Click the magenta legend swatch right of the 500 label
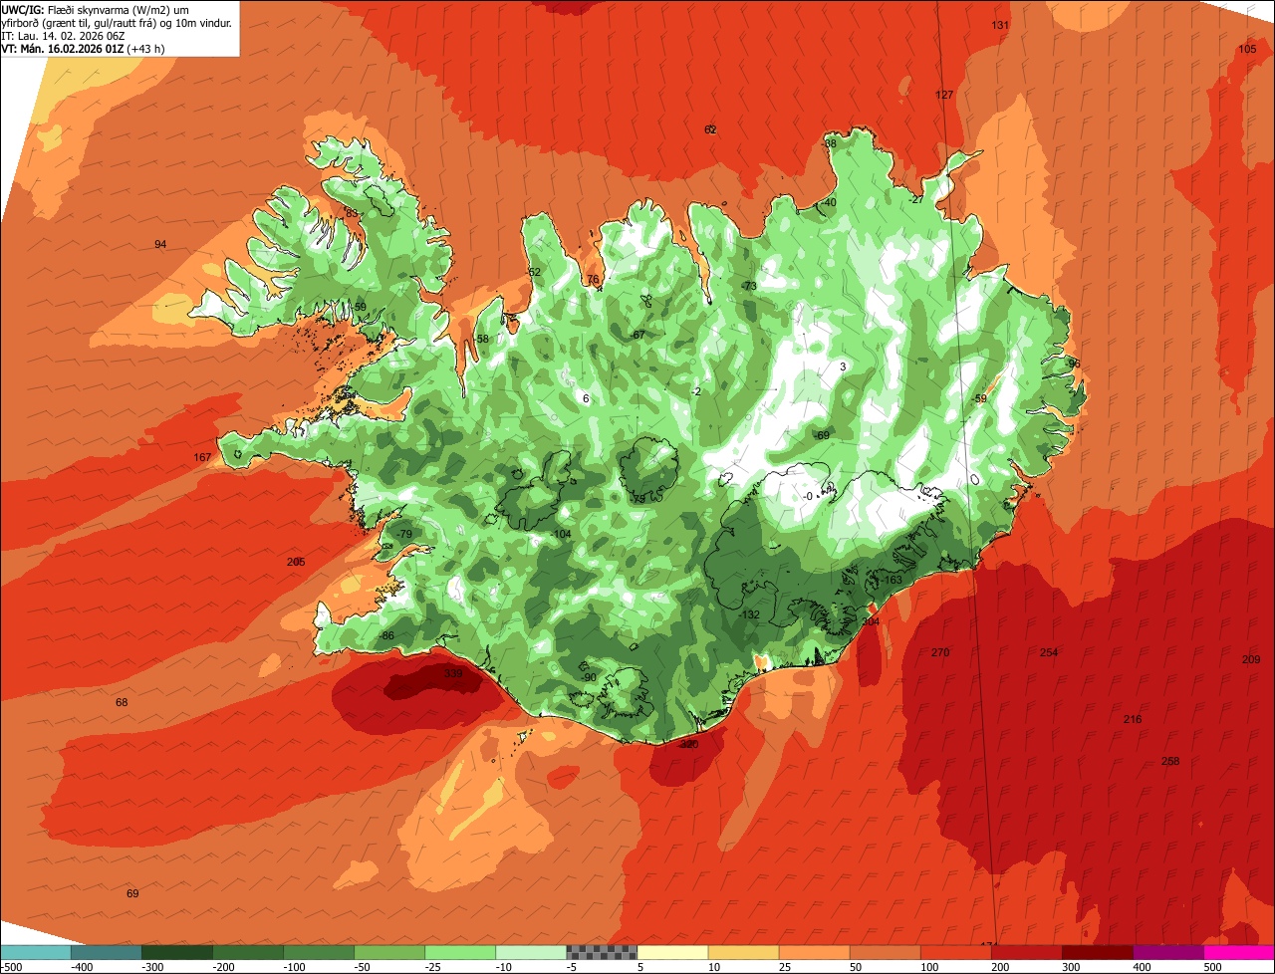 click(1239, 952)
